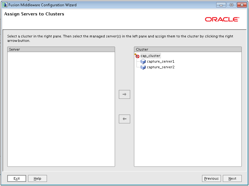
Task: Go back with the Previous button
Action: coord(211,178)
